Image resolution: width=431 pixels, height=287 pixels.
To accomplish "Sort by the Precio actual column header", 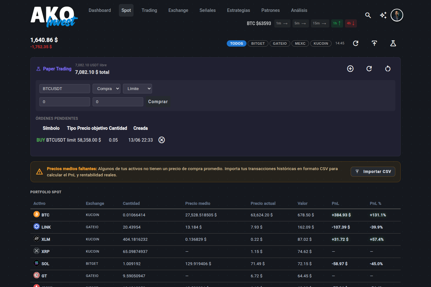I will [x=263, y=204].
